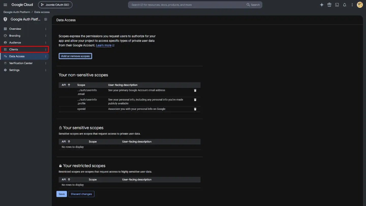Click the user account avatar

coord(360,5)
